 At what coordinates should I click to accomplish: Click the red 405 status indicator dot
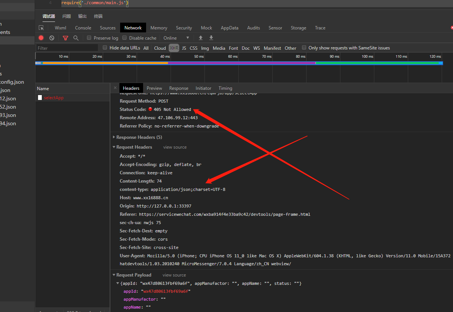pos(150,109)
